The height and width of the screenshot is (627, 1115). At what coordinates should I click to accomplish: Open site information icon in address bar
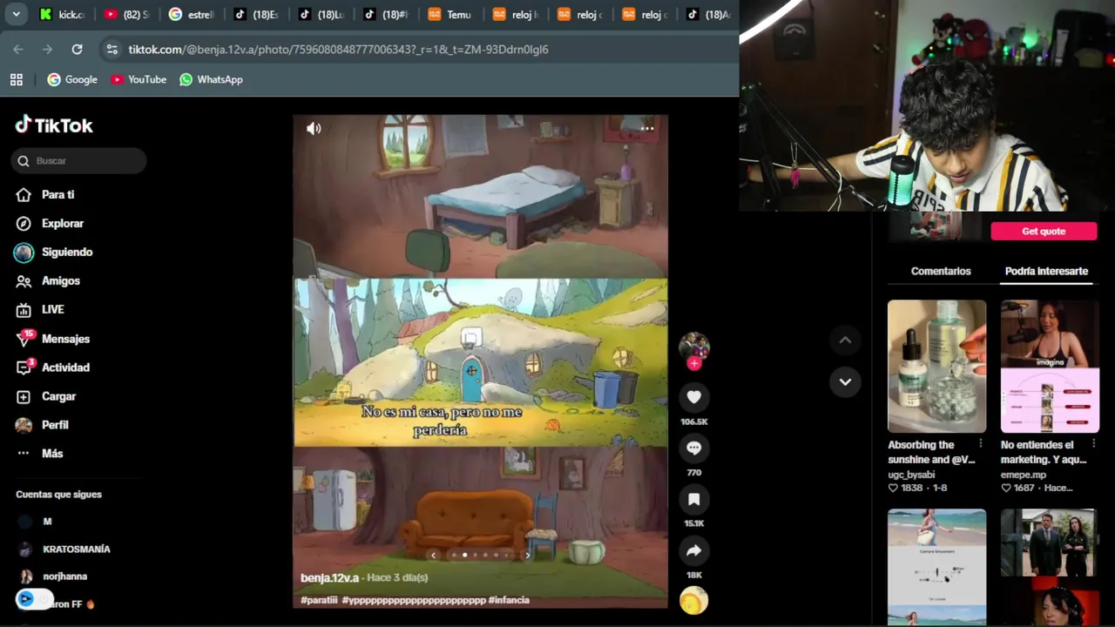tap(111, 50)
